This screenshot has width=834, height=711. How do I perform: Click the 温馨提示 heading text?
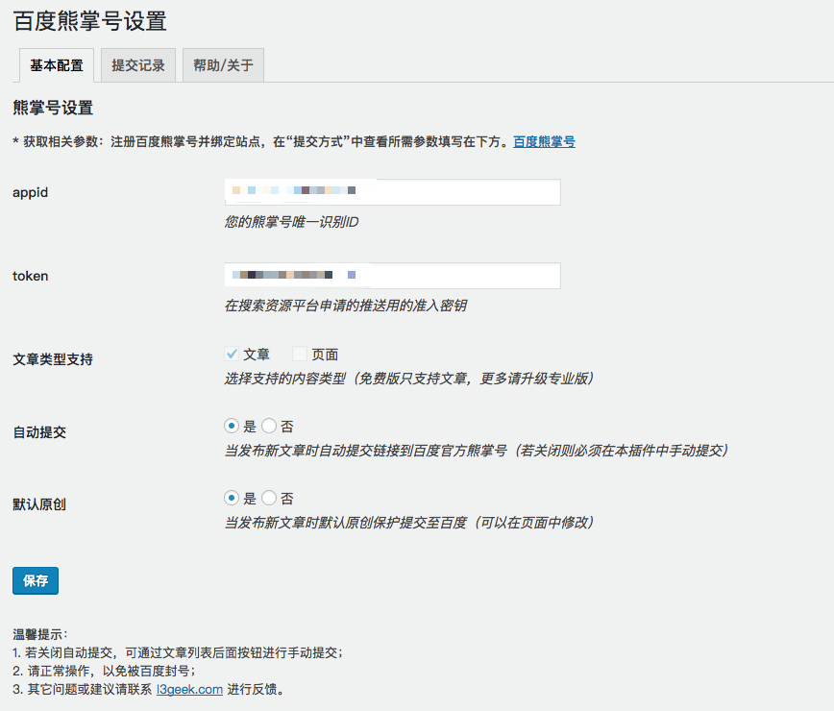coord(40,634)
